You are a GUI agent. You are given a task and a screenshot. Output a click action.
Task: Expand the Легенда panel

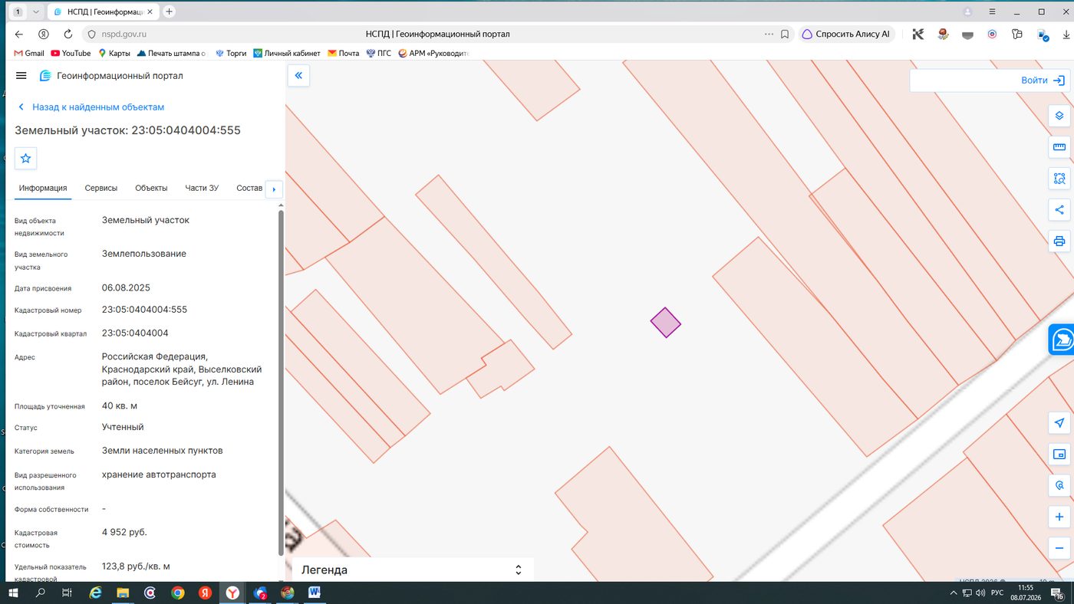tap(413, 570)
